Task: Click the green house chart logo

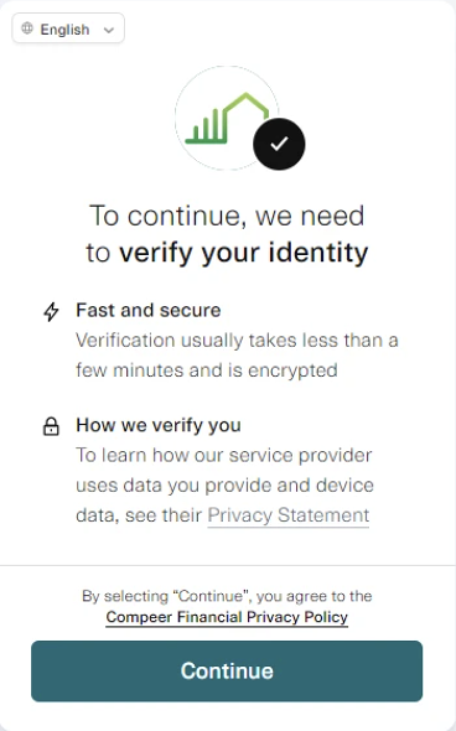Action: point(226,118)
